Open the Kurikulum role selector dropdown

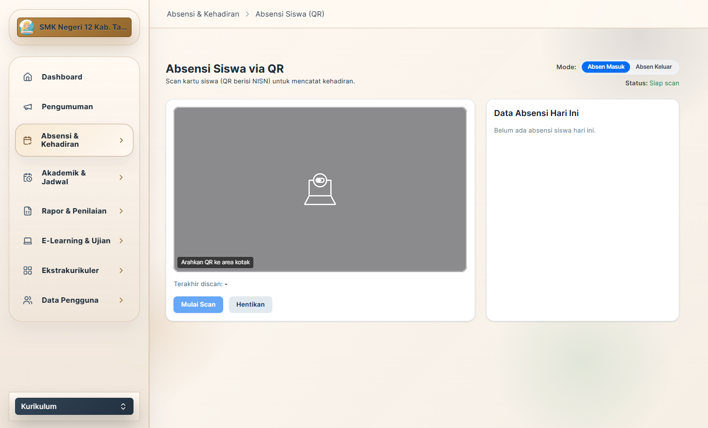coord(74,406)
